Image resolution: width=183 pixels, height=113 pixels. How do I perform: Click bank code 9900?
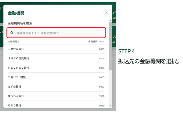pos(102,96)
